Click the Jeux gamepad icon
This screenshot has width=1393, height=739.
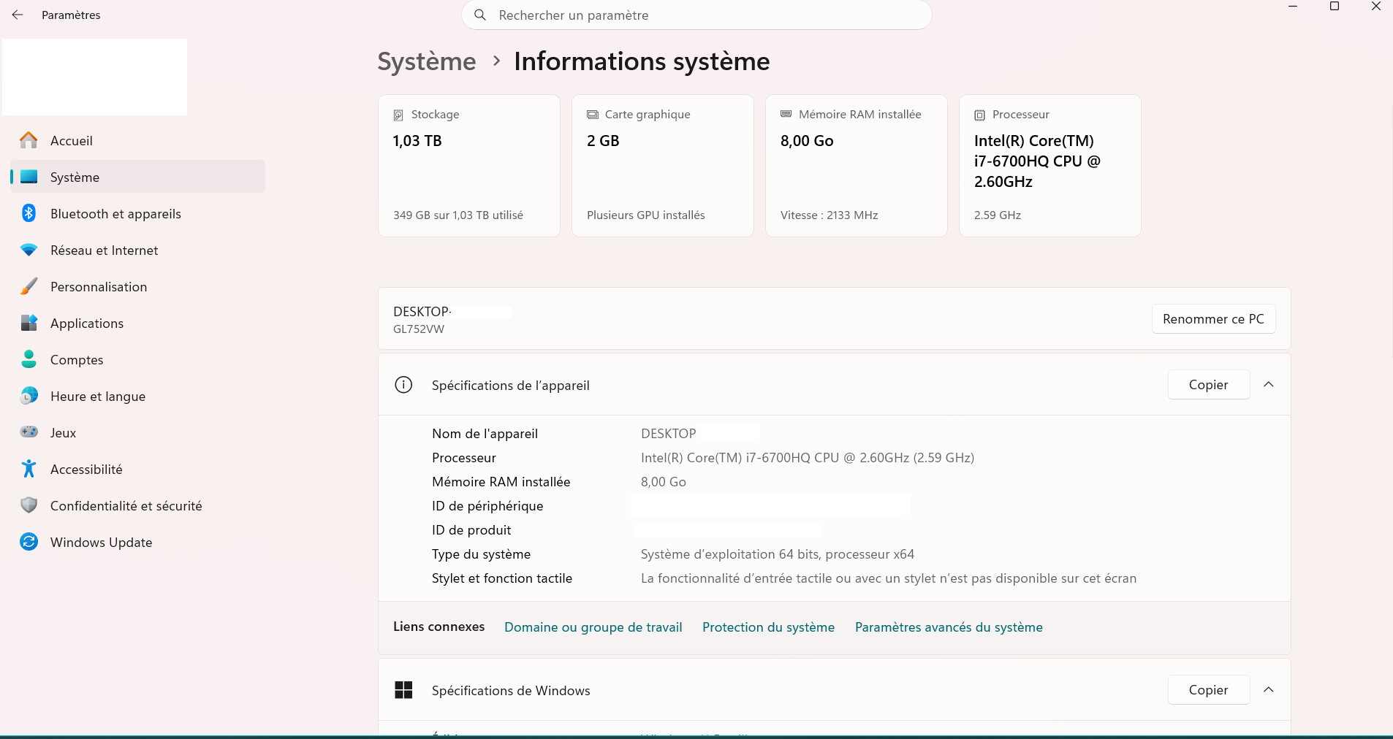pyautogui.click(x=29, y=432)
